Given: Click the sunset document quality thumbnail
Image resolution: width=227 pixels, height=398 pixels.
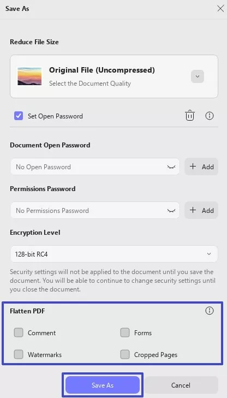Looking at the screenshot, I should point(29,76).
